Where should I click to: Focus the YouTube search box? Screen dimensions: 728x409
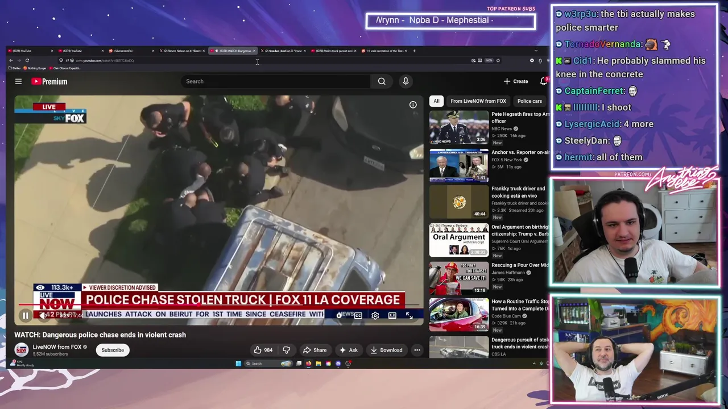[276, 81]
